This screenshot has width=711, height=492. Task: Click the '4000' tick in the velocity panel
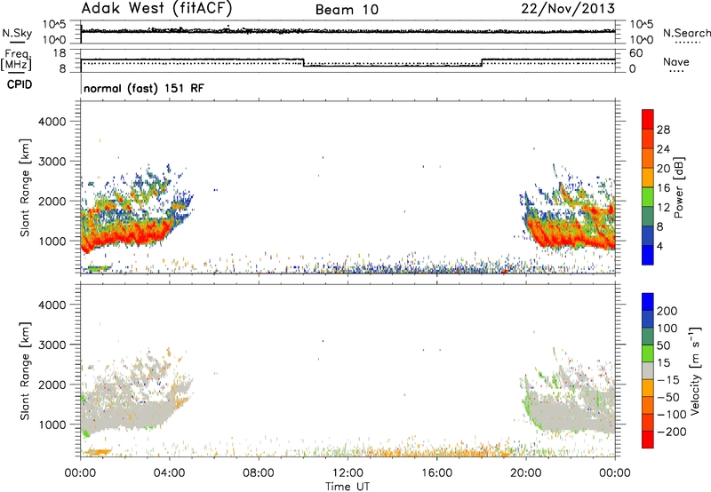[52, 305]
